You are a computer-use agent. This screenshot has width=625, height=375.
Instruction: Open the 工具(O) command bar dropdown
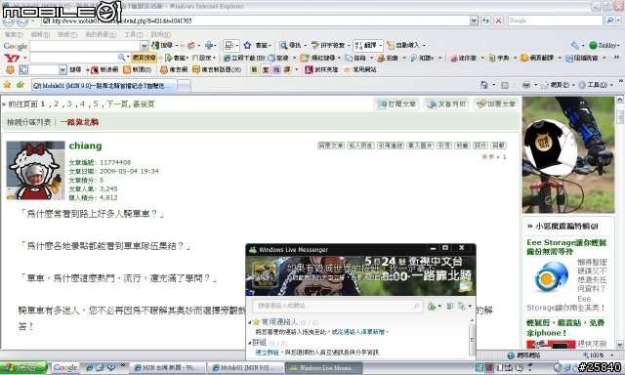pos(596,85)
